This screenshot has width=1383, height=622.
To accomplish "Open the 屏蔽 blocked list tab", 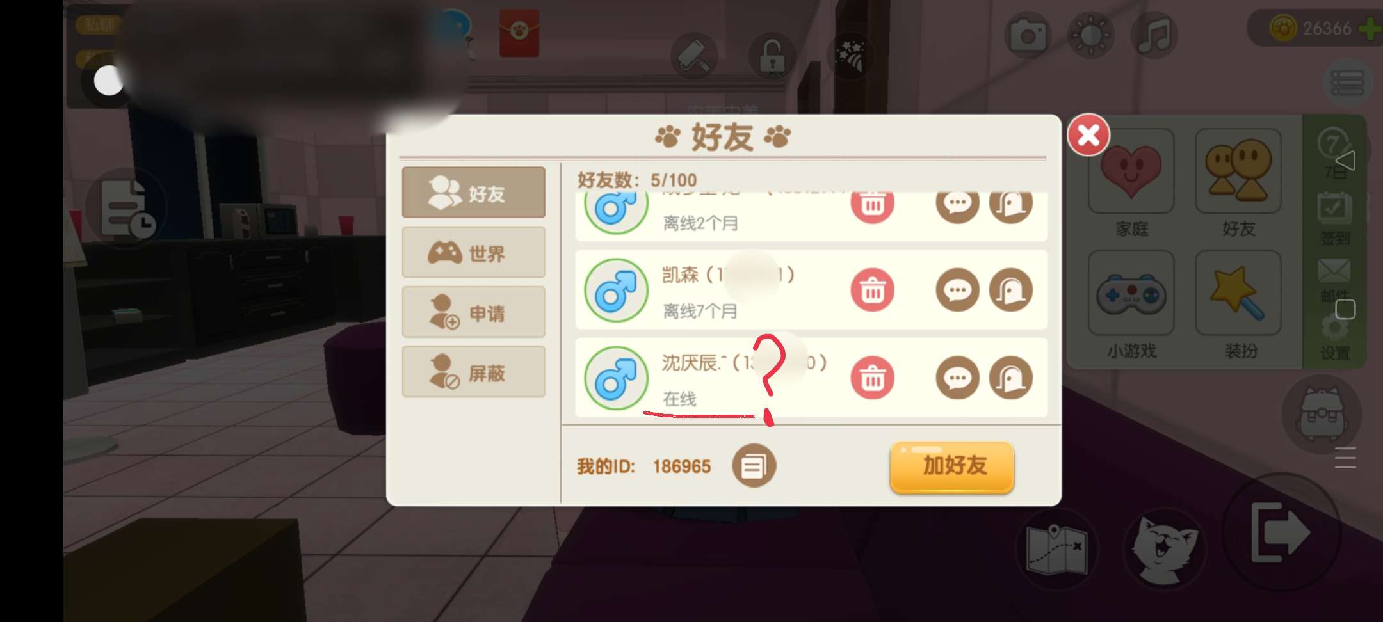I will (x=474, y=372).
